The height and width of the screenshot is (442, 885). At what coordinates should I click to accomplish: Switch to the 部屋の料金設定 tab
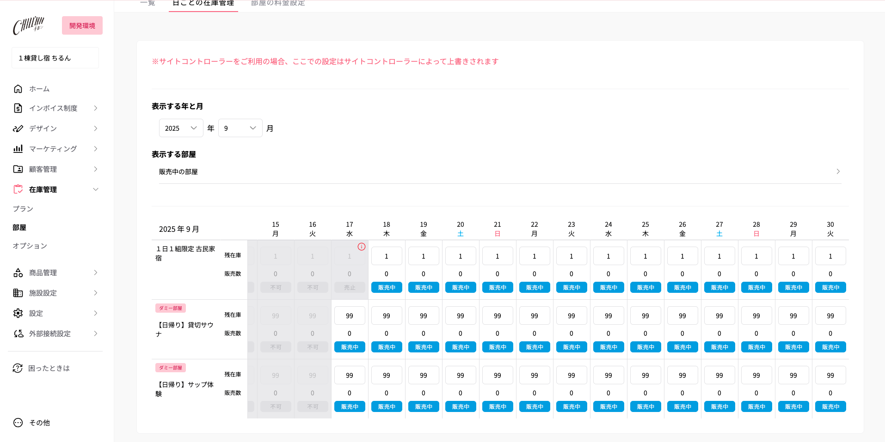pyautogui.click(x=278, y=4)
